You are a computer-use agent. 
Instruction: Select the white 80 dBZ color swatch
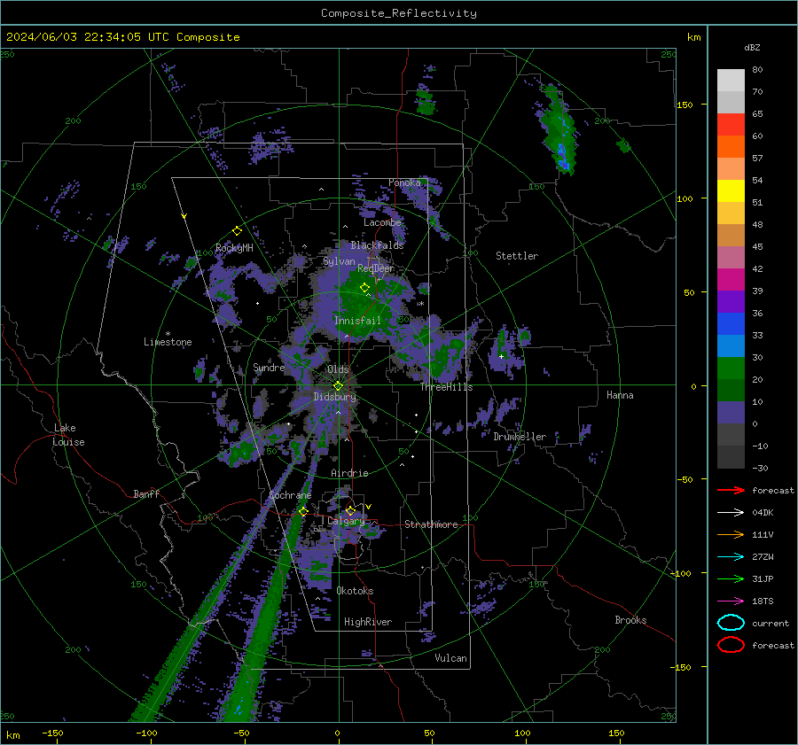[731, 80]
